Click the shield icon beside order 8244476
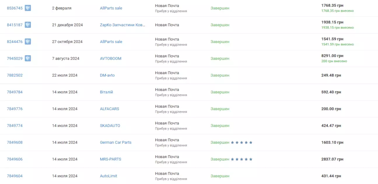The width and height of the screenshot is (378, 184). click(28, 42)
